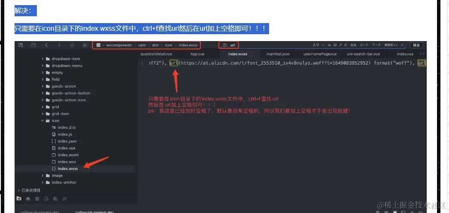Click 替换区<< to toggle replace area
Image resolution: width=449 pixels, height=213 pixels.
click(391, 45)
